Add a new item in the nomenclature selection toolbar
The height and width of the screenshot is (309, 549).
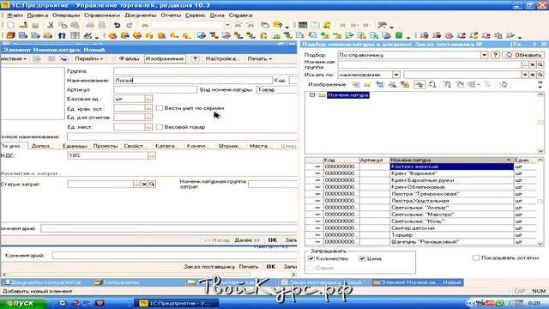point(356,84)
